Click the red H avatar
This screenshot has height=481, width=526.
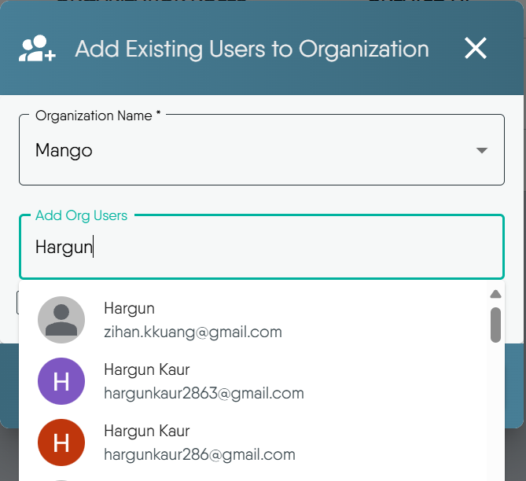(61, 442)
